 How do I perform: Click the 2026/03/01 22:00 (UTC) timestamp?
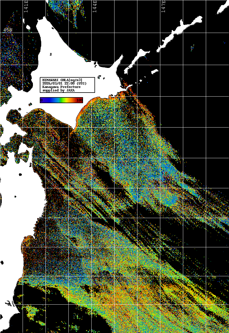(x=64, y=83)
